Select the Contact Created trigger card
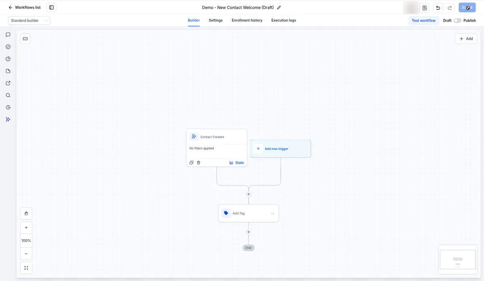Image resolution: width=484 pixels, height=281 pixels. click(x=217, y=148)
